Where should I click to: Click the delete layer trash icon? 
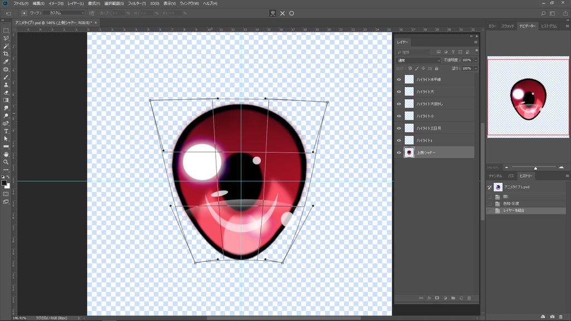(469, 298)
